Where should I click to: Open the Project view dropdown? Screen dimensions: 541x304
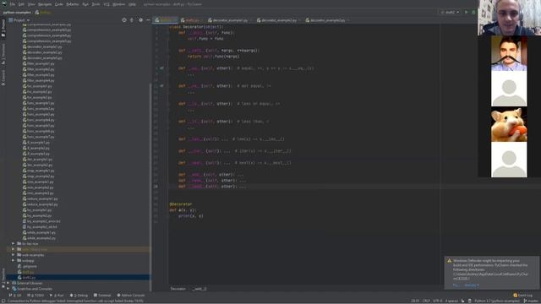[x=19, y=20]
